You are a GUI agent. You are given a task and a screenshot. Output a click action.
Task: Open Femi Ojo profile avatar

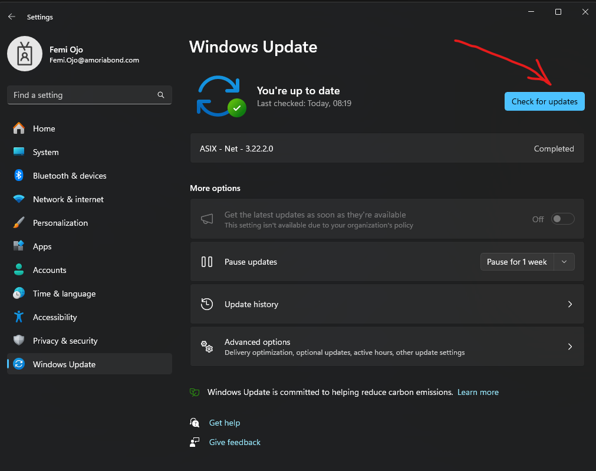[x=25, y=54]
